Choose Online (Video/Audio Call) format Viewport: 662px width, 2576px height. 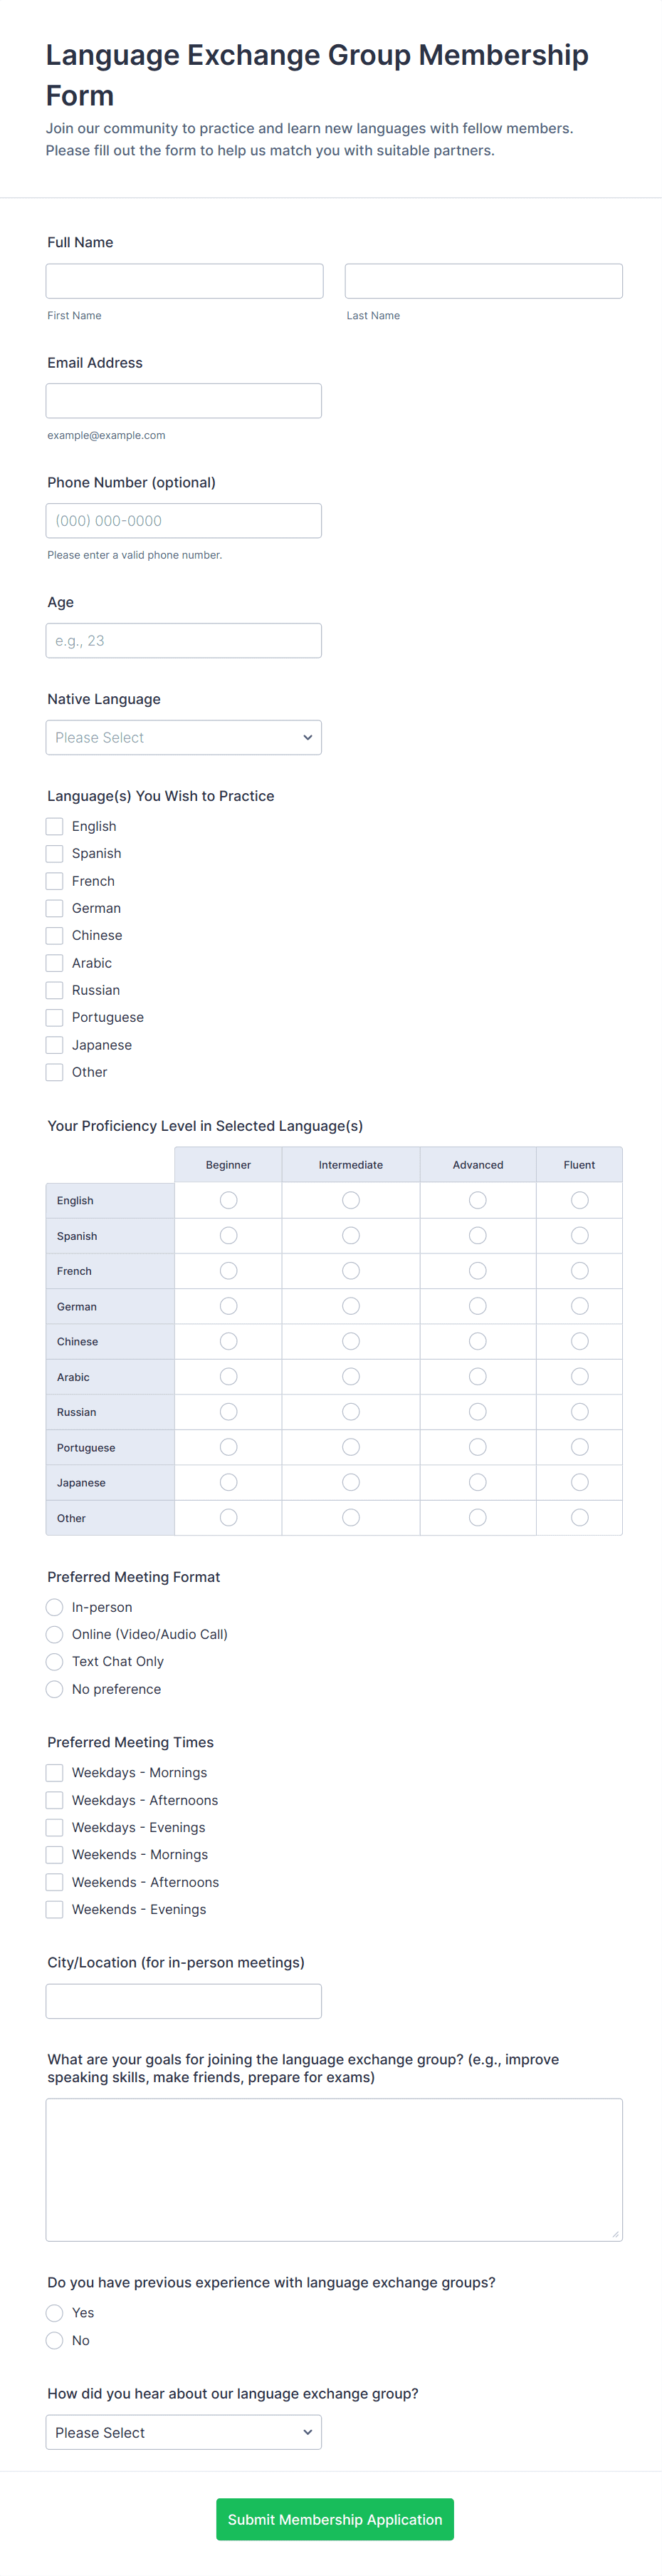pos(55,1634)
